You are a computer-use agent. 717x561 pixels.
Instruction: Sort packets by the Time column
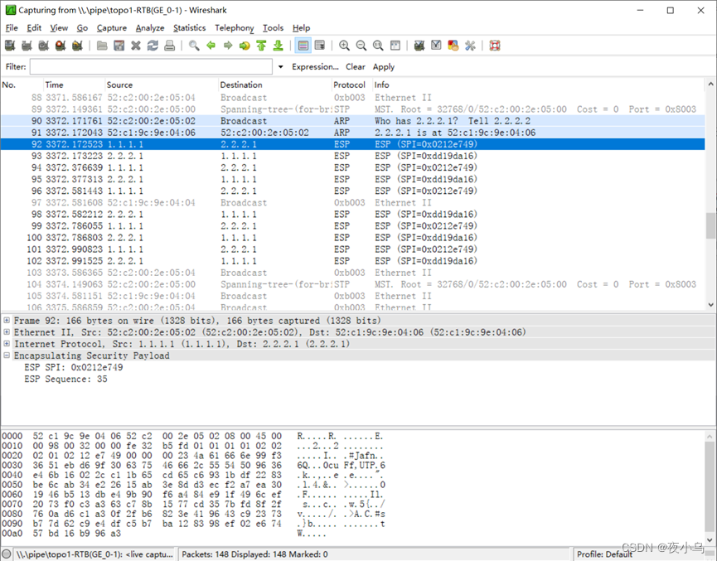(74, 85)
